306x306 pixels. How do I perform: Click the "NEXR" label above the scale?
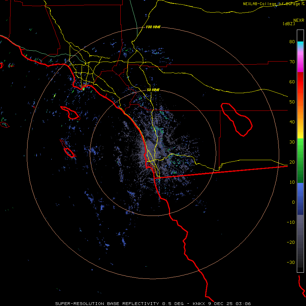[299, 20]
